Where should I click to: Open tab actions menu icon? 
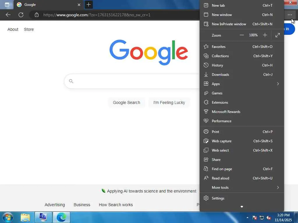[x=7, y=5]
